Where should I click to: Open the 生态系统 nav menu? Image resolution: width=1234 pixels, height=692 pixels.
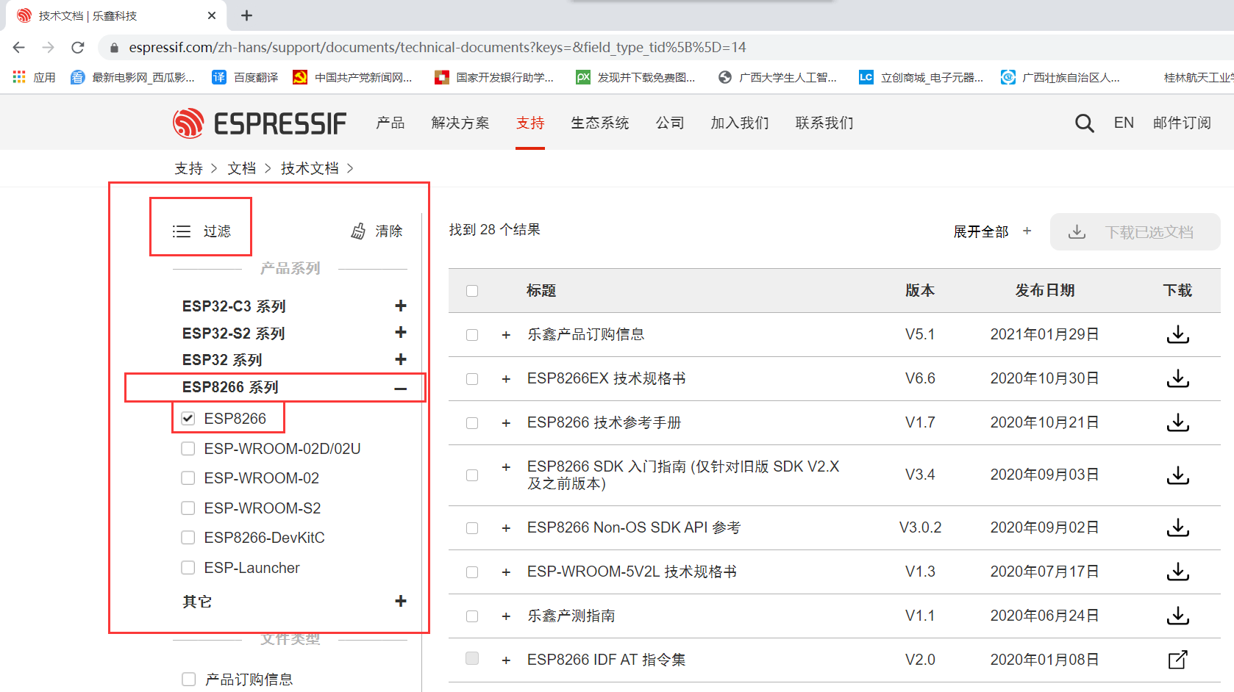click(600, 123)
